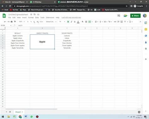Open the Format menu
This screenshot has height=119, width=149.
[x=31, y=18]
